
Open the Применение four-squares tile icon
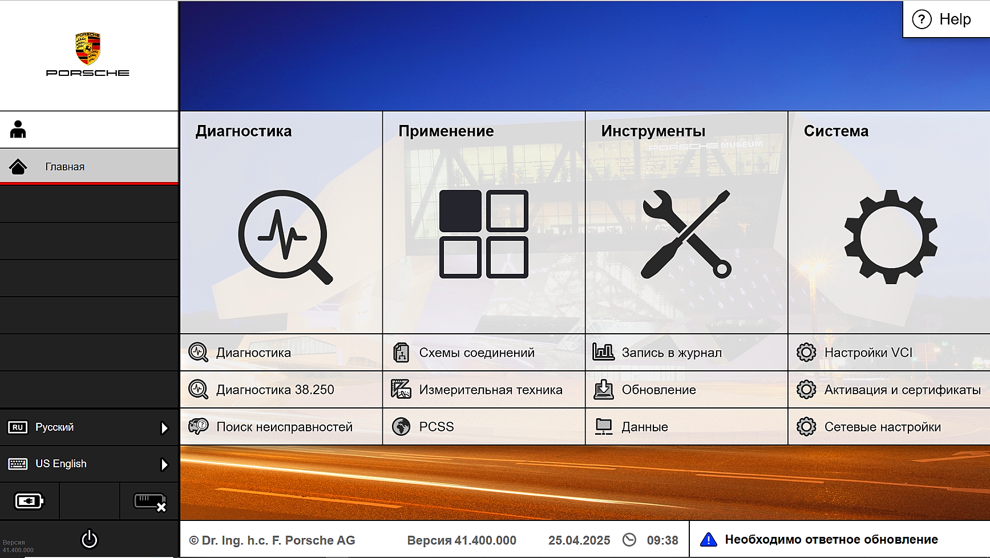tap(483, 234)
